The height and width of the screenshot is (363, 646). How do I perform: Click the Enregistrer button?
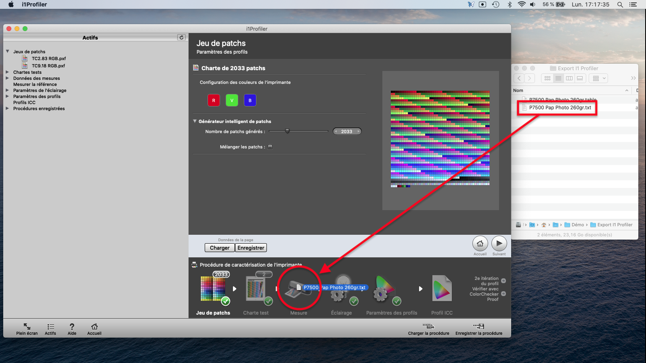coord(251,248)
